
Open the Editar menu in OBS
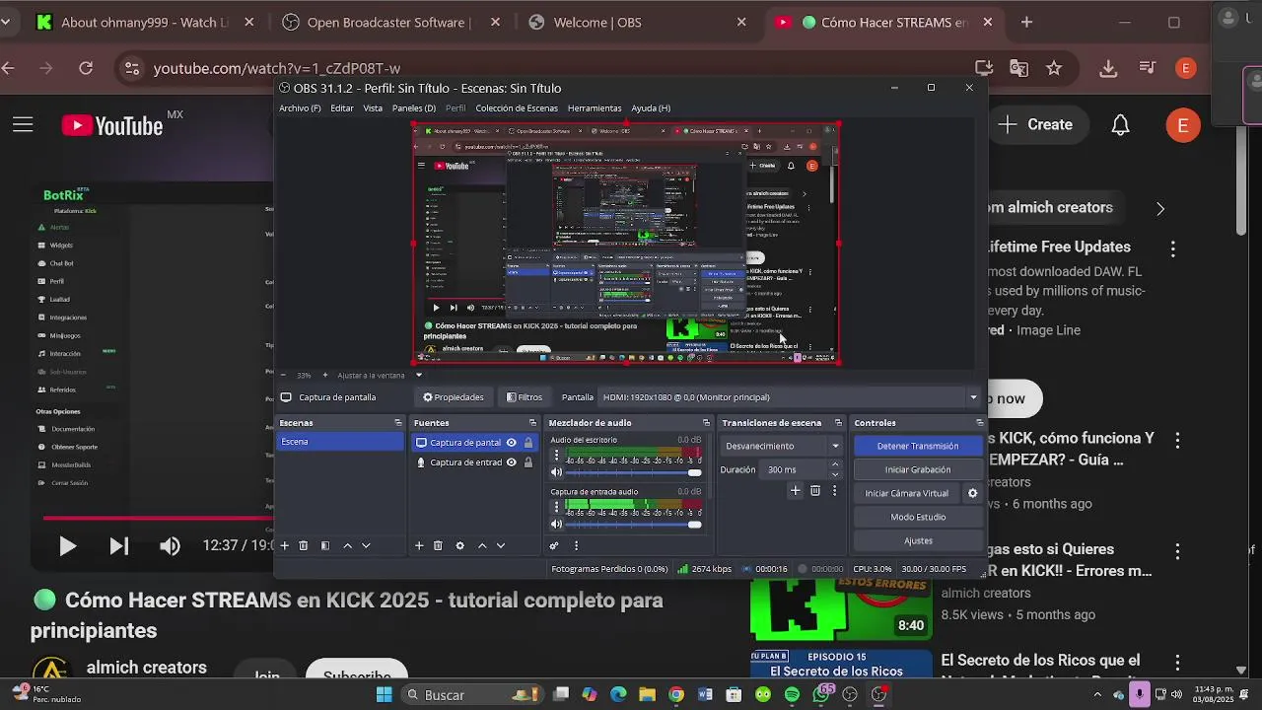pos(342,108)
